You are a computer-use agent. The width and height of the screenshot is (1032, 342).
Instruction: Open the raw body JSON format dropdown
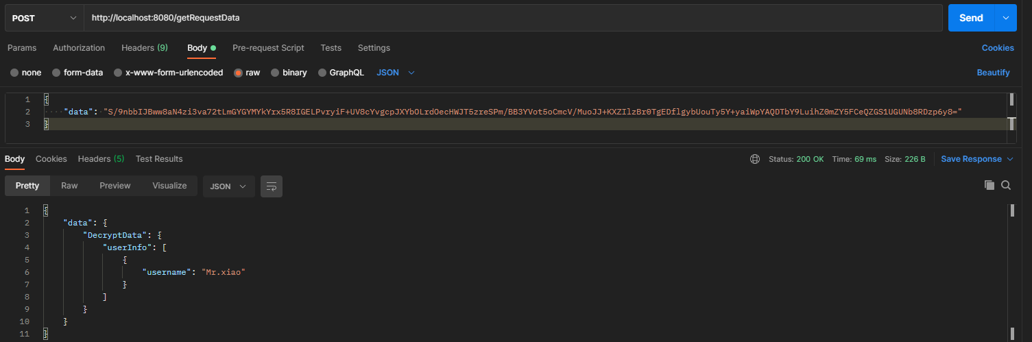[396, 73]
